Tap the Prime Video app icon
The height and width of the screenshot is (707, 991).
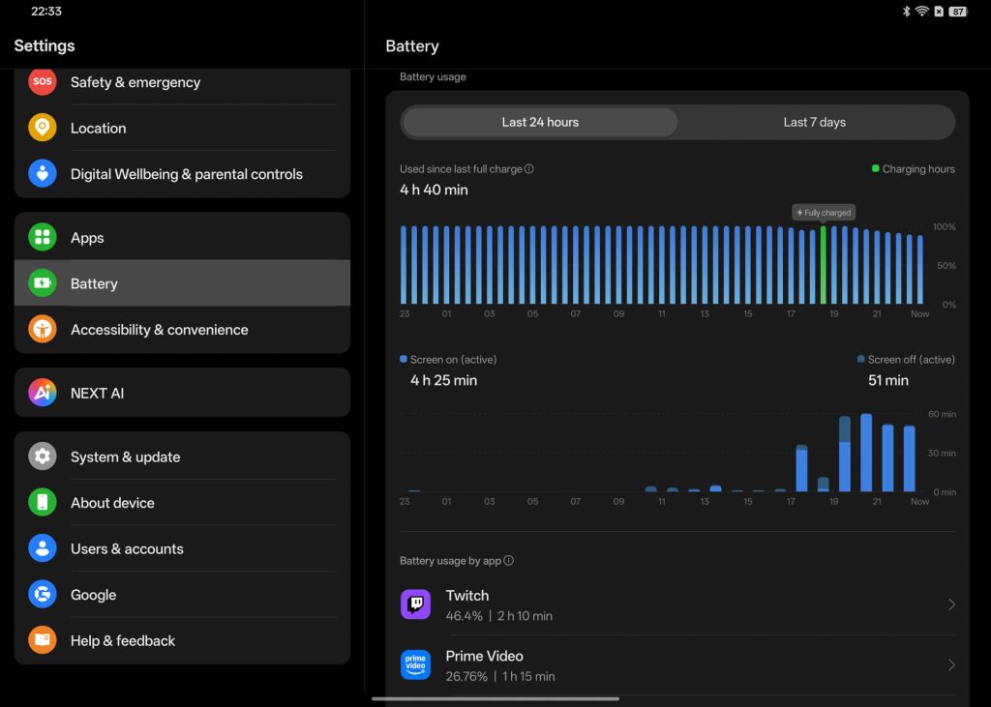pyautogui.click(x=415, y=664)
